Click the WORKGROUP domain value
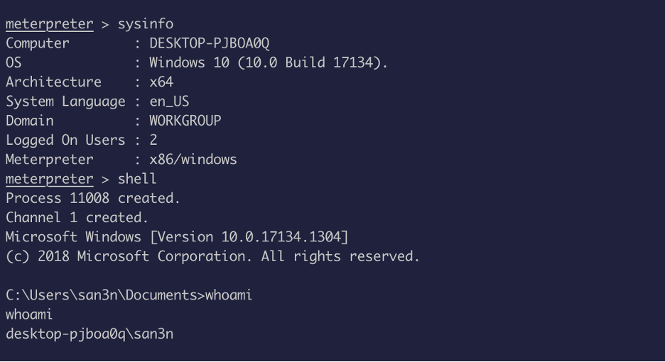The width and height of the screenshot is (665, 362). point(185,121)
